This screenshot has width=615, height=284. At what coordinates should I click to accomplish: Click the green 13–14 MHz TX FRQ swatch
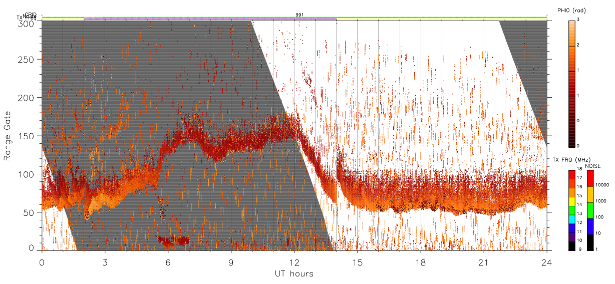point(572,210)
